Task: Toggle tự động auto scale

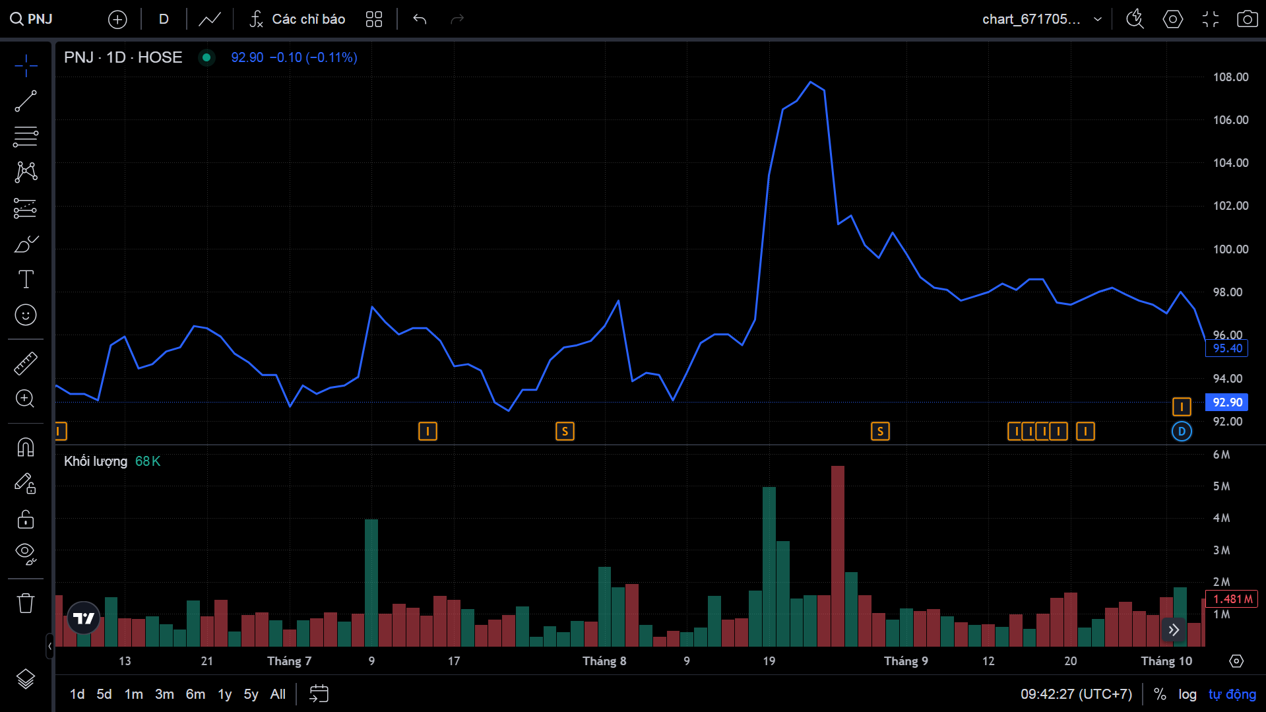Action: point(1232,694)
